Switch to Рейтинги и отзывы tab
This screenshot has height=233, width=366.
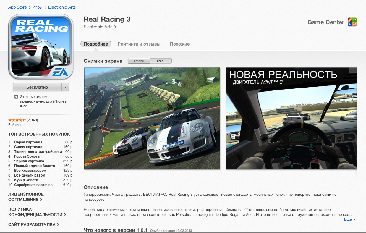tap(139, 44)
